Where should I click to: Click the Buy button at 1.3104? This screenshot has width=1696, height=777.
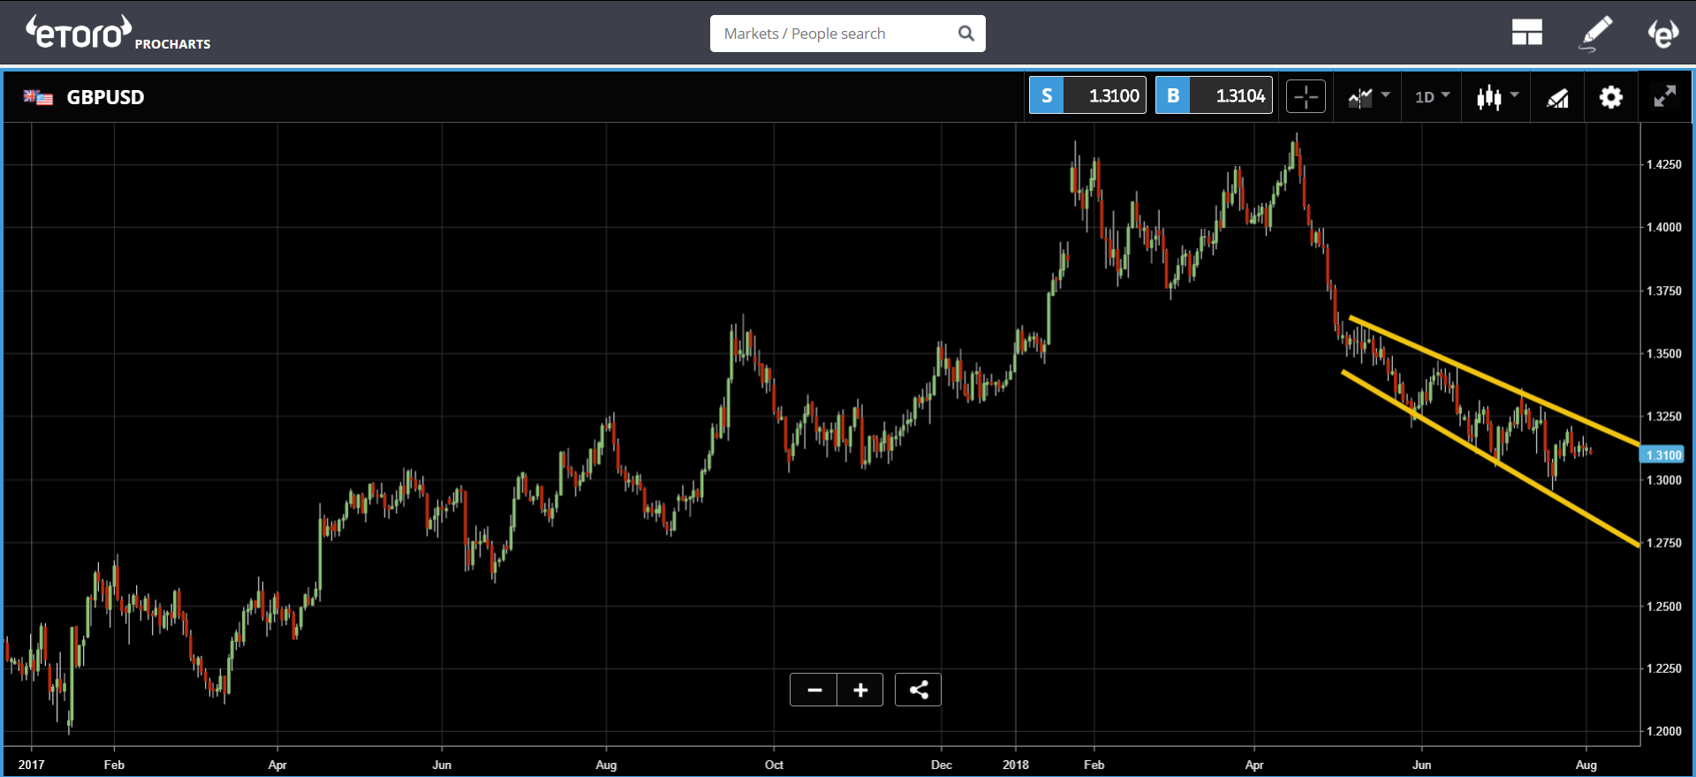(x=1214, y=95)
